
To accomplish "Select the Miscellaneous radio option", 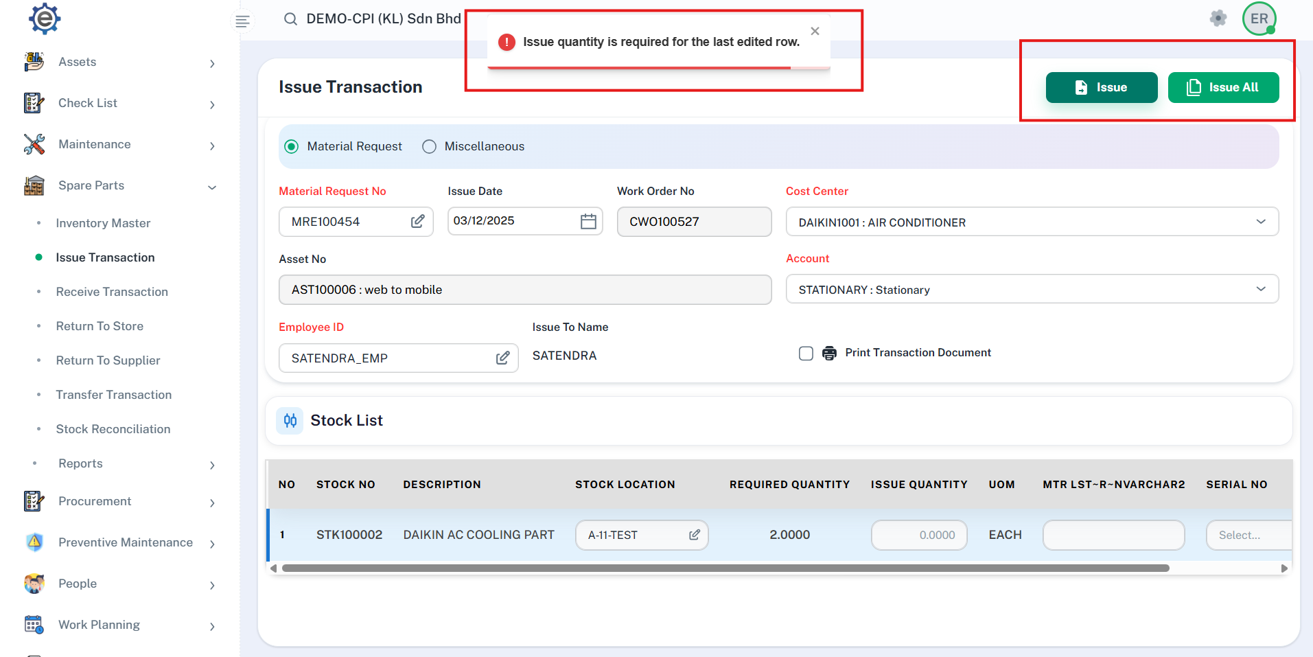I will (429, 146).
